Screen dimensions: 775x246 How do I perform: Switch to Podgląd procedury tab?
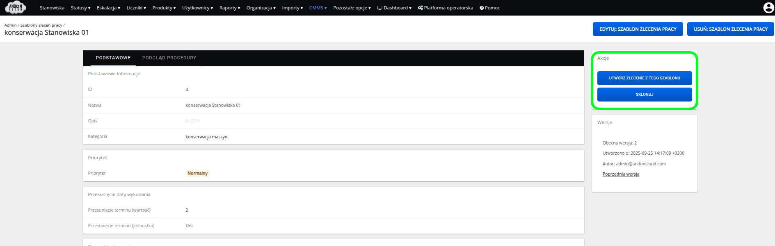(169, 58)
